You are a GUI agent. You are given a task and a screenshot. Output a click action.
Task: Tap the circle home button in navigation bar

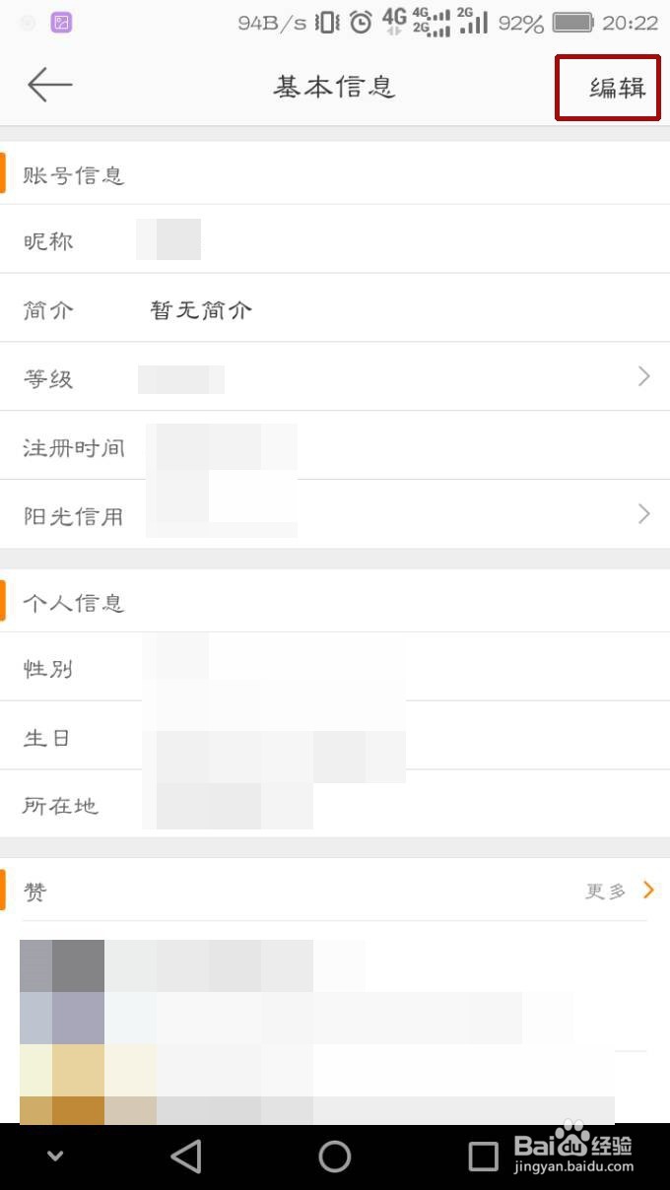pyautogui.click(x=335, y=1156)
